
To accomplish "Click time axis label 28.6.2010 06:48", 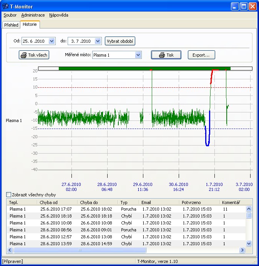I will [x=107, y=187].
